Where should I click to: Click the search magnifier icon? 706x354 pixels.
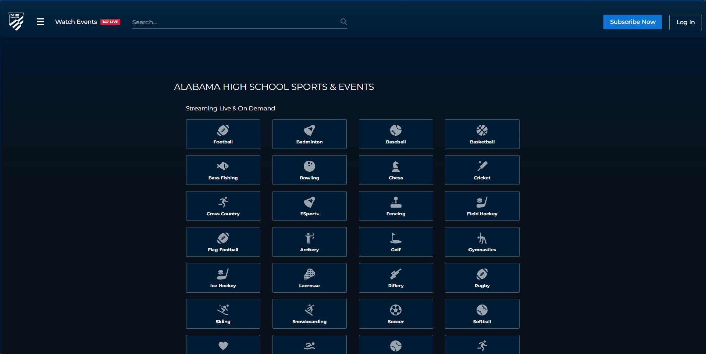point(343,22)
